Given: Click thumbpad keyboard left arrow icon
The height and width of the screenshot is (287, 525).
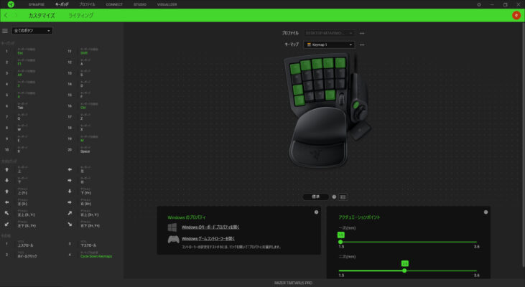Looking at the screenshot, I should click(70, 169).
